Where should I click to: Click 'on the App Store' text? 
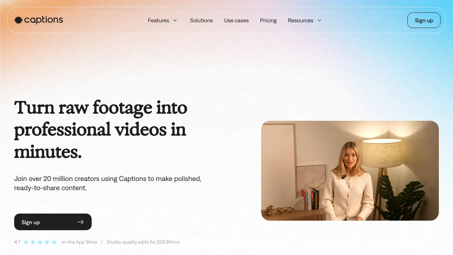(79, 242)
